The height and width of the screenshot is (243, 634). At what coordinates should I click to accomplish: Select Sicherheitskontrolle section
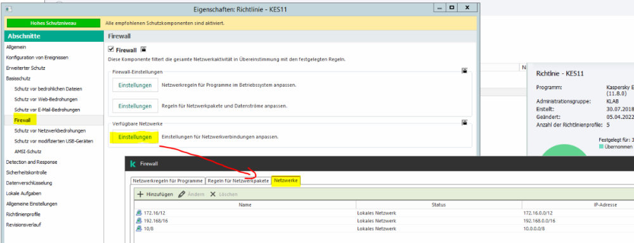coord(26,173)
